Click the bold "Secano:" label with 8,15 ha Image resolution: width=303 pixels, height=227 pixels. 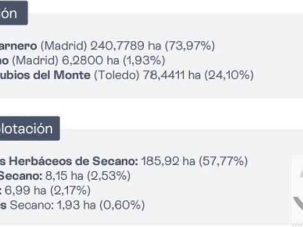[x=20, y=176]
